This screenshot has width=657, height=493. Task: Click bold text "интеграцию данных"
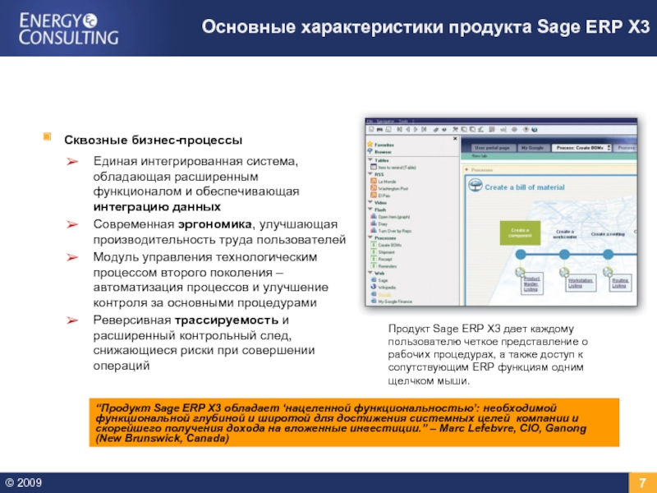tap(157, 207)
